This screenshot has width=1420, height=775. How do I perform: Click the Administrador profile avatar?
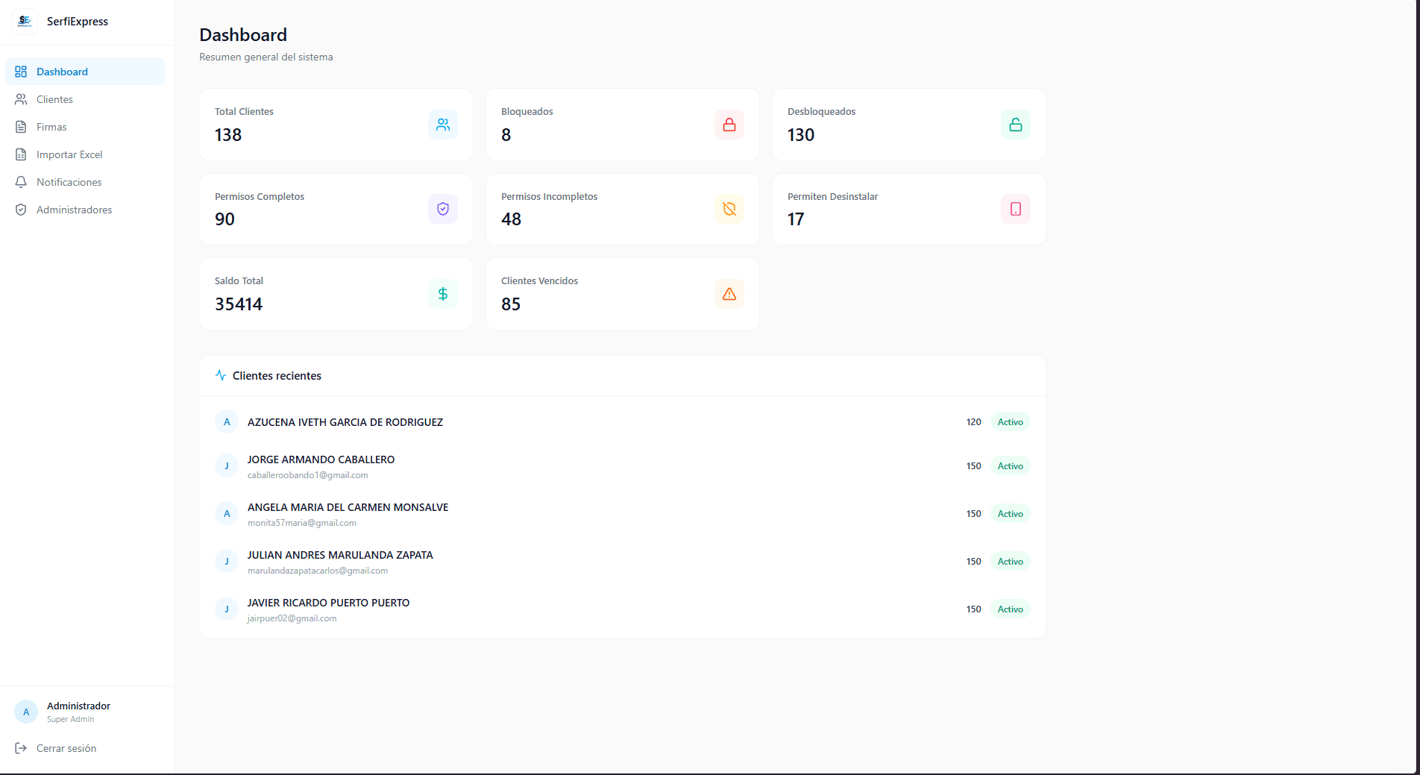(x=26, y=712)
